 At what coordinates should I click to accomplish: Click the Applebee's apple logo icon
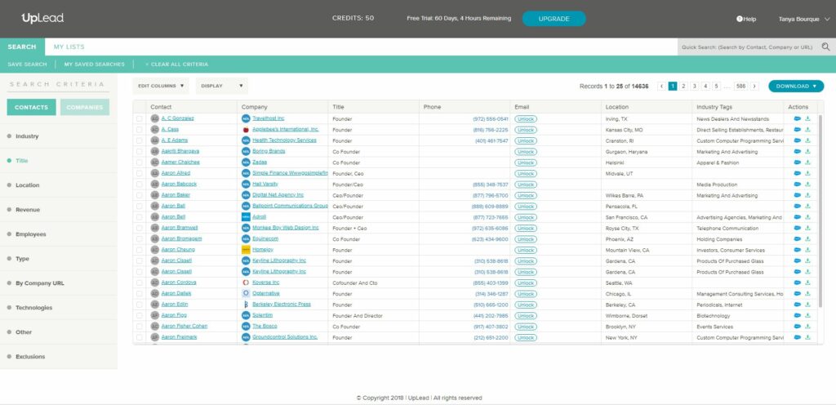click(x=246, y=129)
